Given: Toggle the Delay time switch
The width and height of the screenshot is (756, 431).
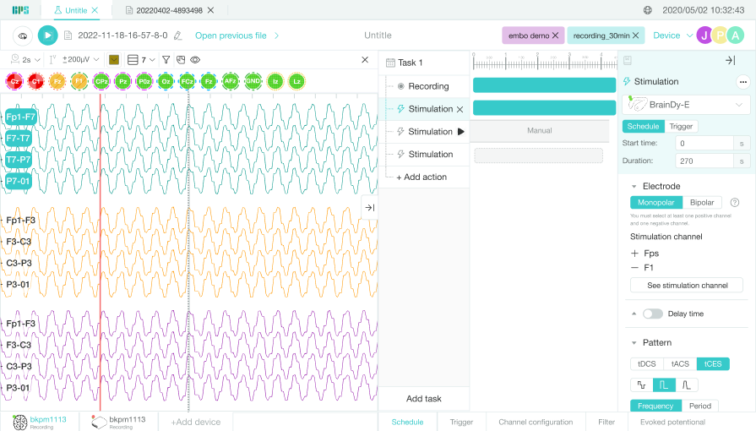Looking at the screenshot, I should (653, 314).
